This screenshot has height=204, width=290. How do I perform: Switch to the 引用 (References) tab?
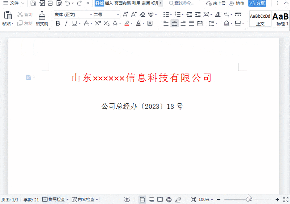[x=136, y=3]
